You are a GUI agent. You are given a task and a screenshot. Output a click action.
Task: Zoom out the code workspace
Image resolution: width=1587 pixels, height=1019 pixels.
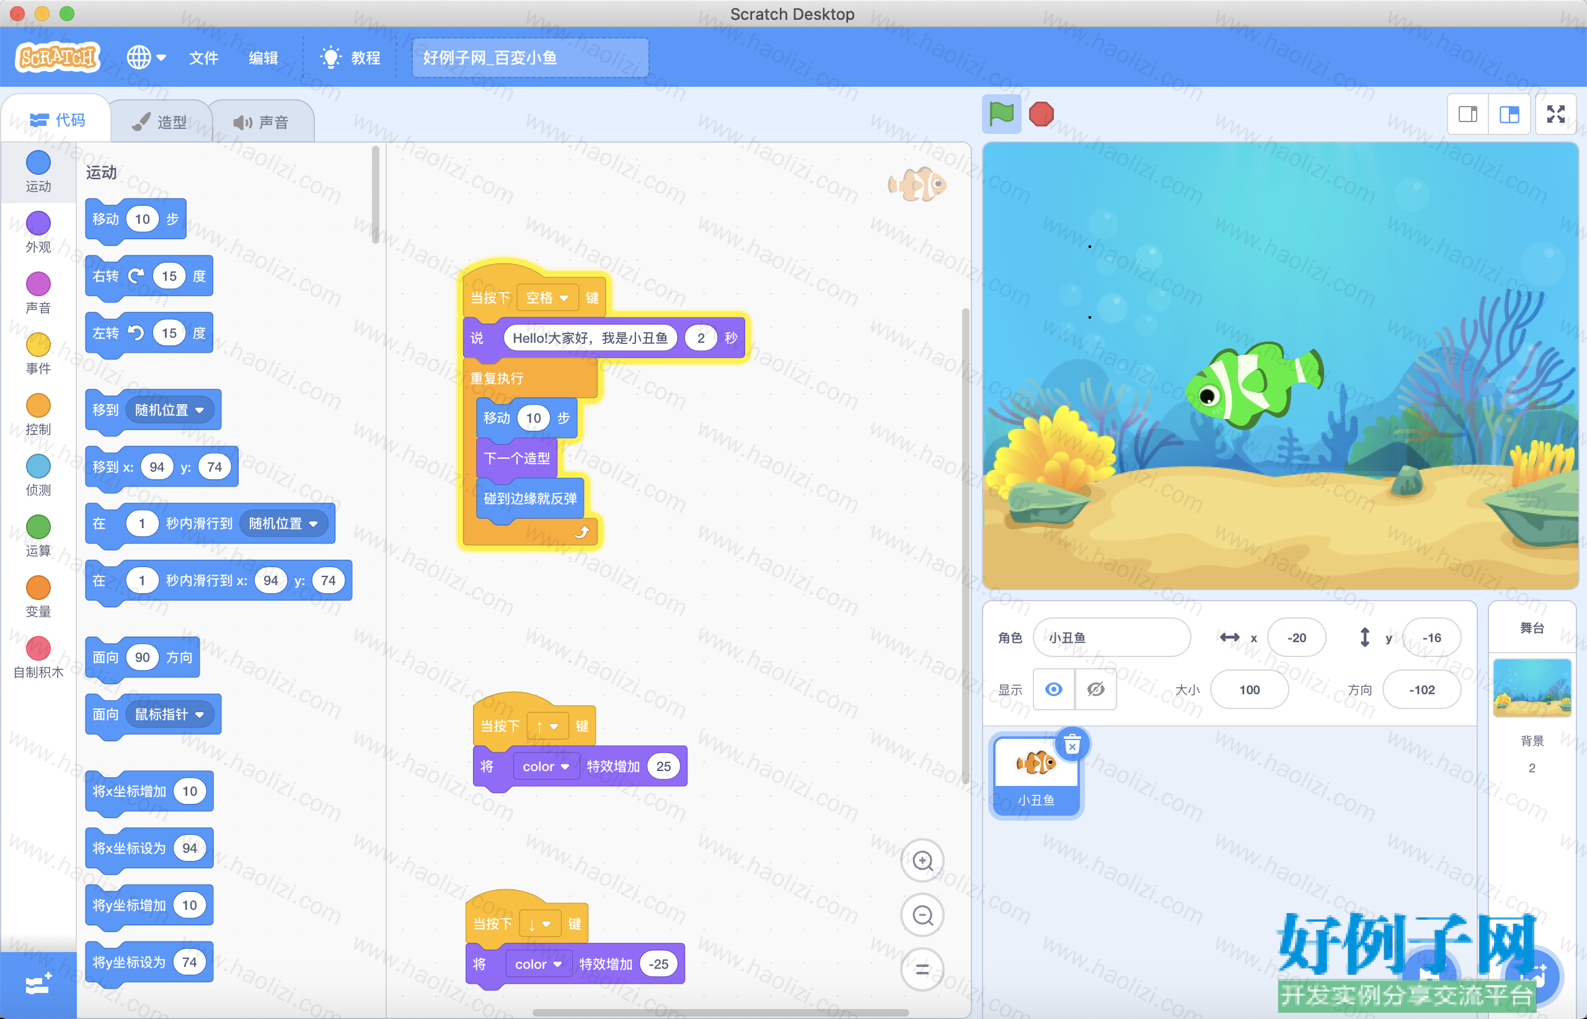tap(922, 915)
